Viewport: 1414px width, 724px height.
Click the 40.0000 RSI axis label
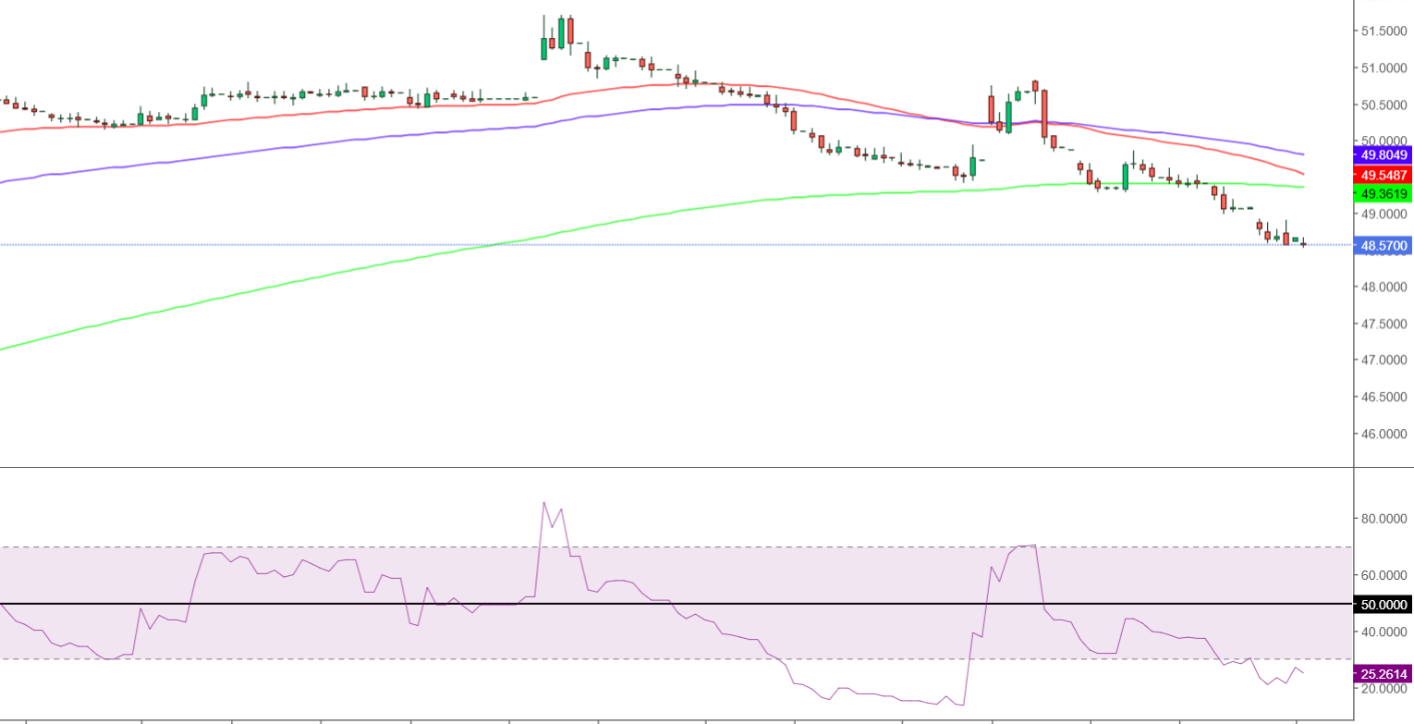(x=1384, y=632)
